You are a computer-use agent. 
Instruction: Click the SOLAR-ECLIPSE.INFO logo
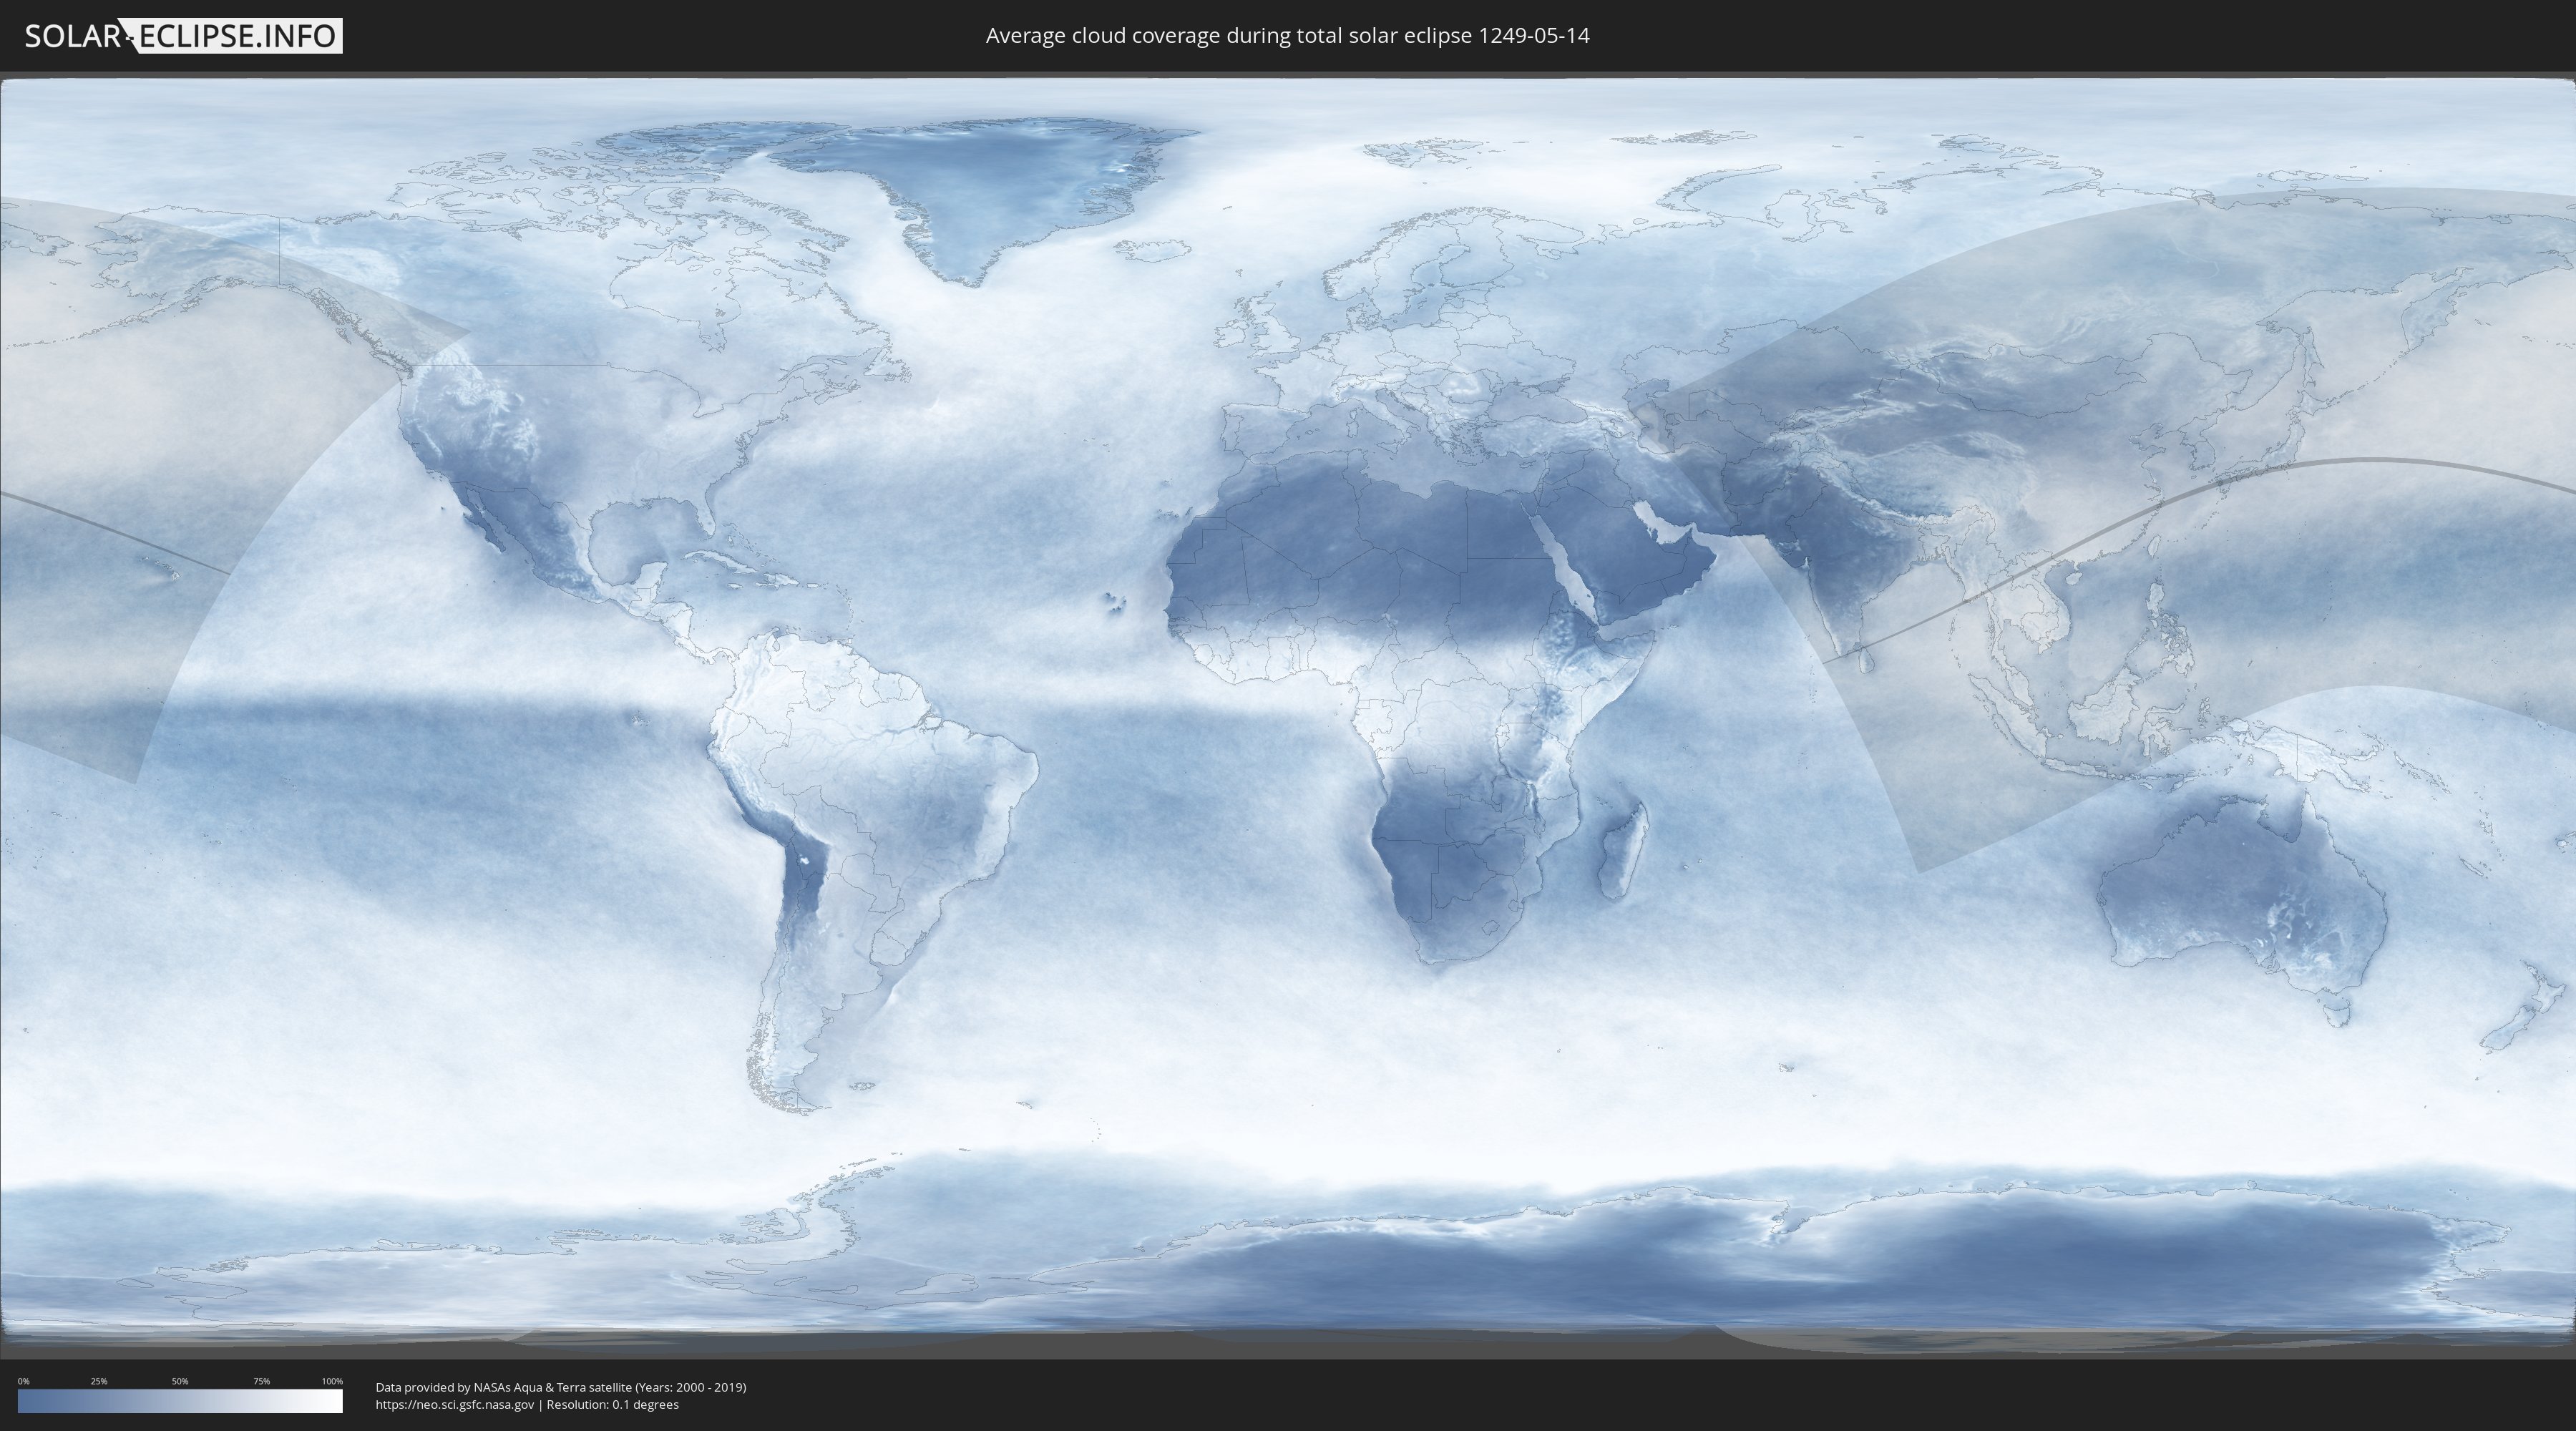pos(183,36)
